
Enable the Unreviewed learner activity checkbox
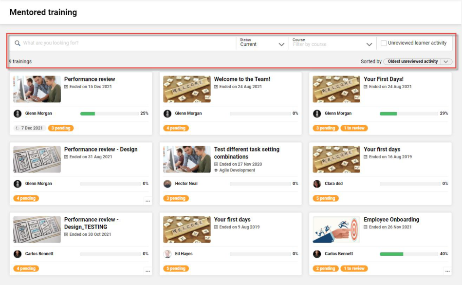click(x=384, y=43)
